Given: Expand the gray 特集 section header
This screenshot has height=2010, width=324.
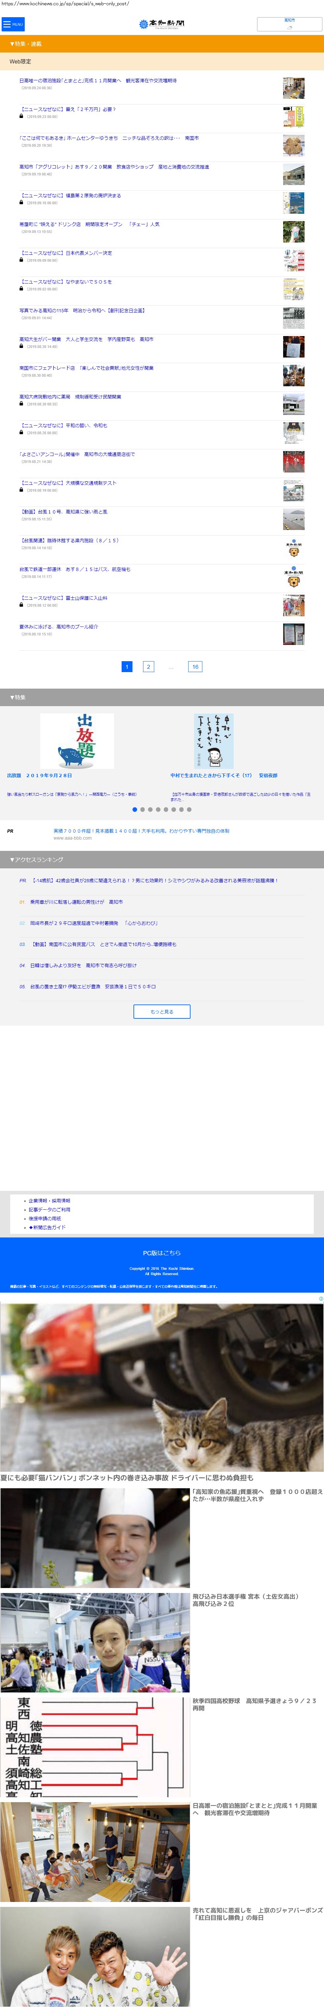Looking at the screenshot, I should [x=162, y=698].
